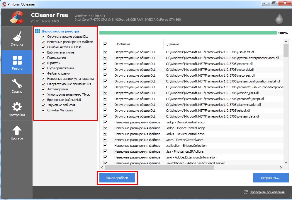Uncheck Отсутствующие общие DLL in the left list
292x200 pixels.
pyautogui.click(x=43, y=37)
